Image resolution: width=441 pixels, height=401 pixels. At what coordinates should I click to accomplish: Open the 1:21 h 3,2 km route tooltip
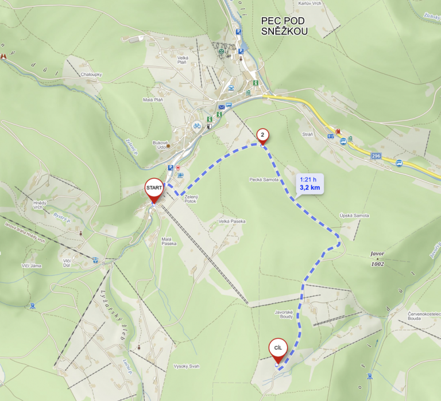pyautogui.click(x=310, y=184)
